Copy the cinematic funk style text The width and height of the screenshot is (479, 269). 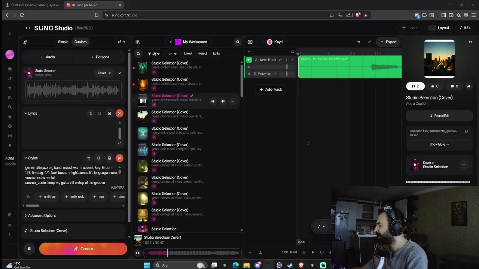(x=466, y=132)
